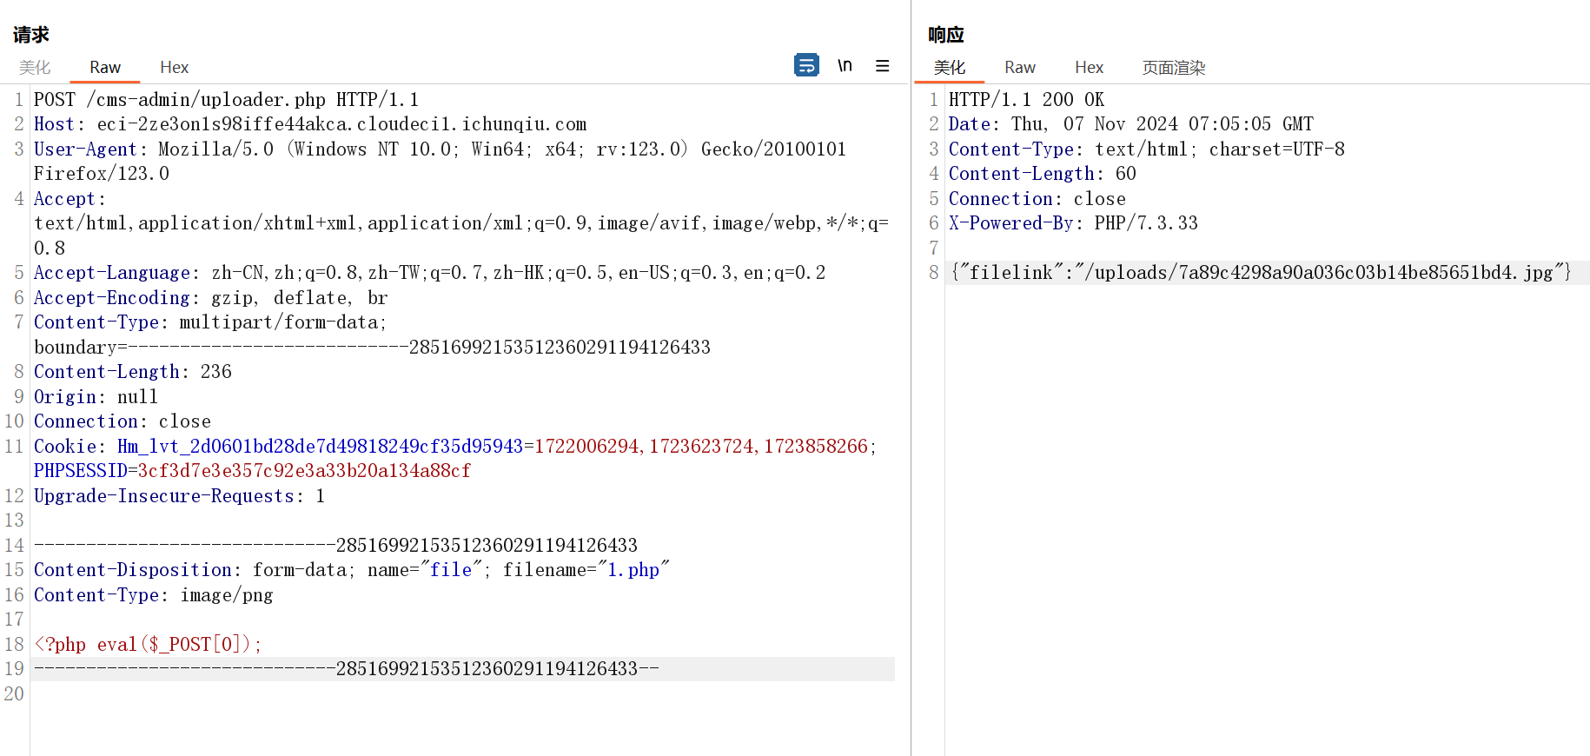
Task: Toggle show non-printable characters \n icon
Action: (845, 65)
